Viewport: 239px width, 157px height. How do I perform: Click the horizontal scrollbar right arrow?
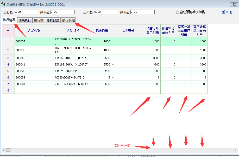(235, 151)
